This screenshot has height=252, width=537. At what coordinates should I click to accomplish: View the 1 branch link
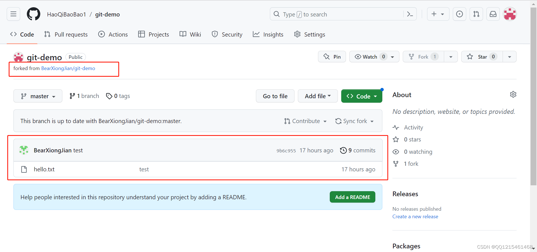(x=84, y=96)
